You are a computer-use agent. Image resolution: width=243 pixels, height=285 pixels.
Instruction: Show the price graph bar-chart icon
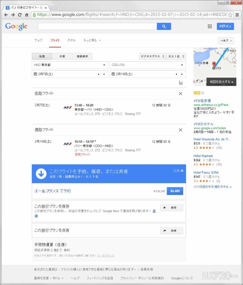click(181, 83)
